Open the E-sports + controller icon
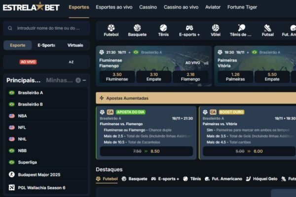The height and width of the screenshot is (197, 296). [189, 28]
